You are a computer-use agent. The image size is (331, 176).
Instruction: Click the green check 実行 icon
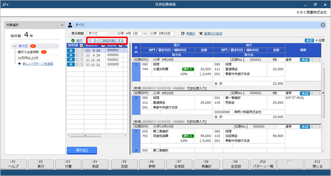click(73, 41)
